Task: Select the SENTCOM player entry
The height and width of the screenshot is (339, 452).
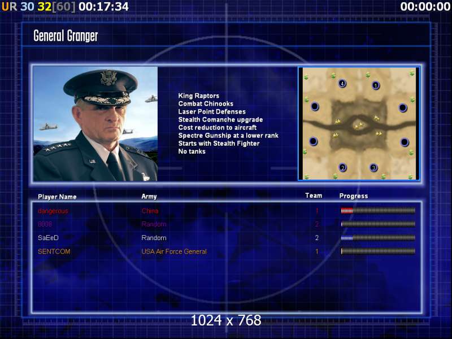Action: (x=227, y=251)
